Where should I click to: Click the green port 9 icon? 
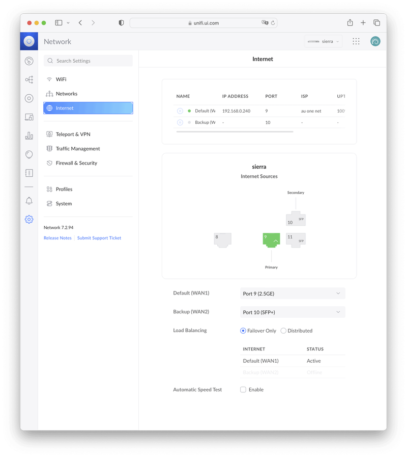pyautogui.click(x=272, y=239)
